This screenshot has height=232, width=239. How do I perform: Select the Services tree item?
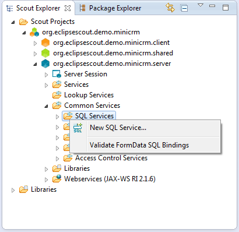tap(76, 85)
